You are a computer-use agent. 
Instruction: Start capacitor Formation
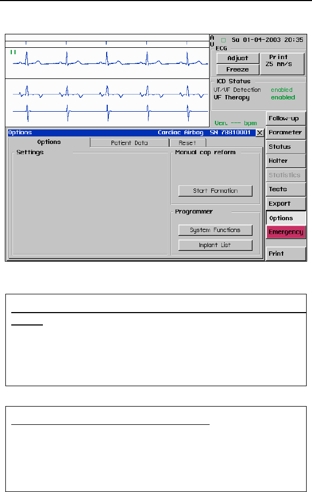pos(215,191)
